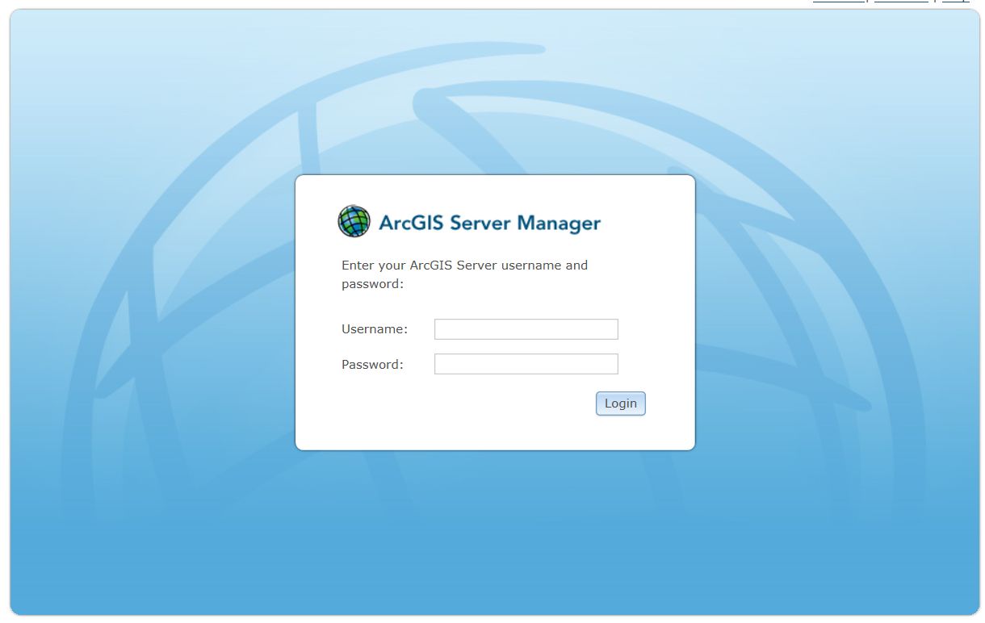The image size is (985, 623).
Task: Click the Login button
Action: pos(621,403)
